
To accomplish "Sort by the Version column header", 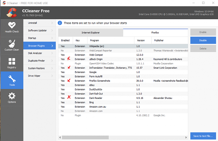I will 143,40.
